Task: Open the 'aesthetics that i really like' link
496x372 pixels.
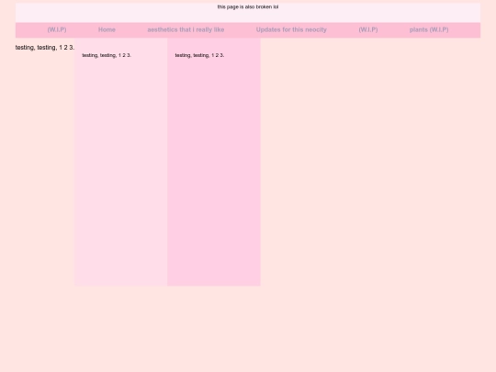Action: click(x=186, y=29)
